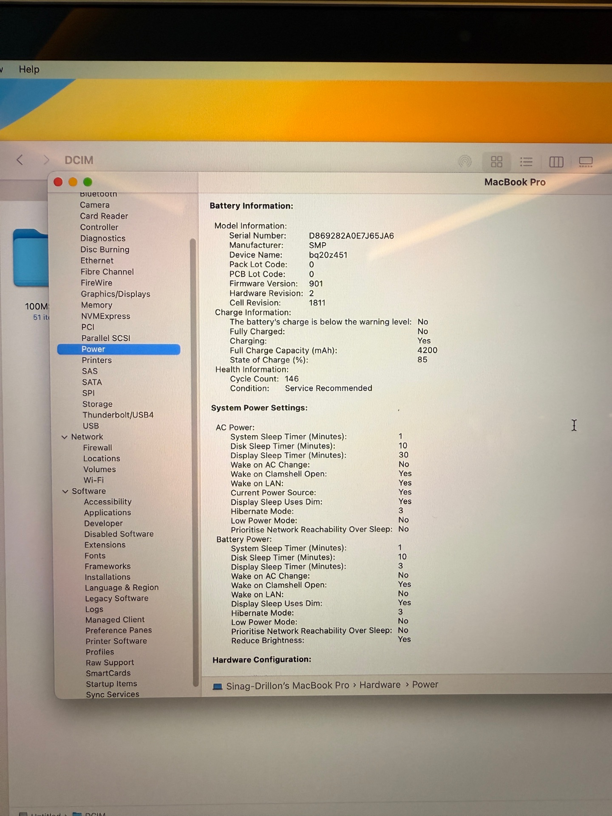The image size is (612, 816).
Task: Select Managed Client in sidebar
Action: pos(115,620)
